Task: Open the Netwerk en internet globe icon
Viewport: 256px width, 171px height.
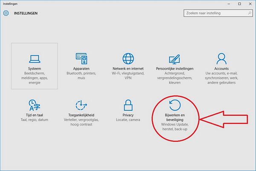Action: point(128,59)
